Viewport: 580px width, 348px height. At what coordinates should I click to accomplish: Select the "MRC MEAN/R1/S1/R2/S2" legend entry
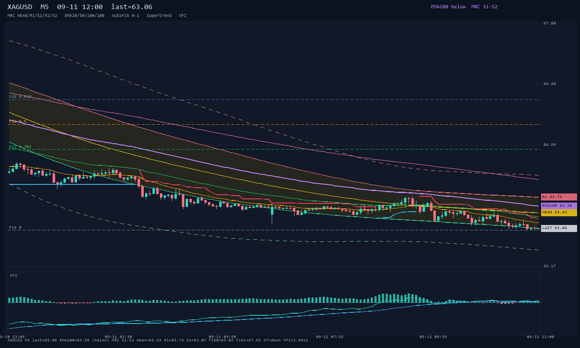pos(32,16)
